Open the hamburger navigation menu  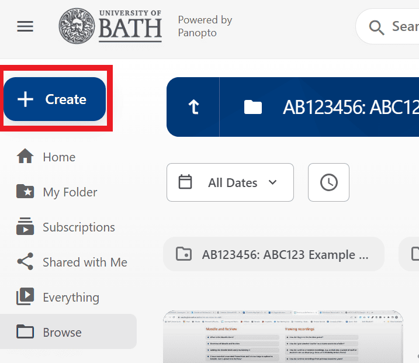(x=25, y=26)
